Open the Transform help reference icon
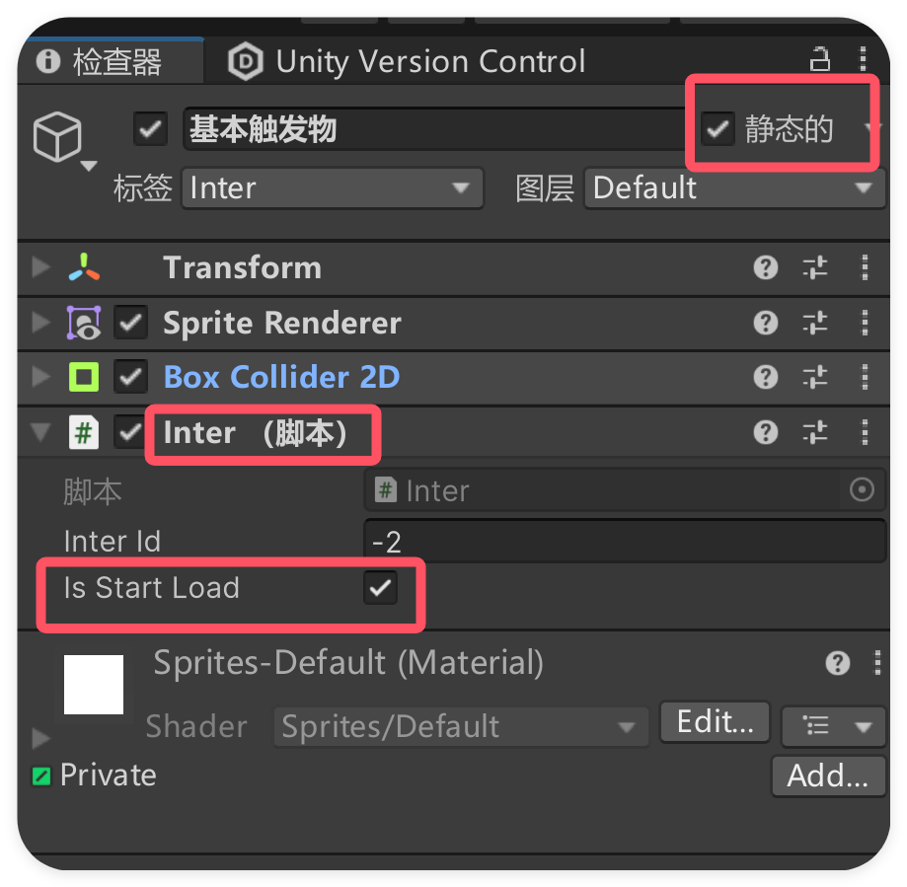The width and height of the screenshot is (907, 887). (766, 267)
